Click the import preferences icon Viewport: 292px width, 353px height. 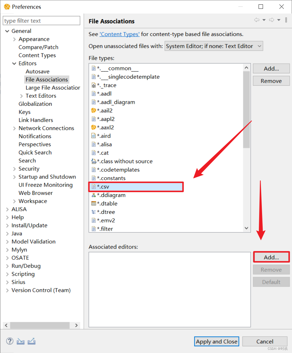pos(21,341)
